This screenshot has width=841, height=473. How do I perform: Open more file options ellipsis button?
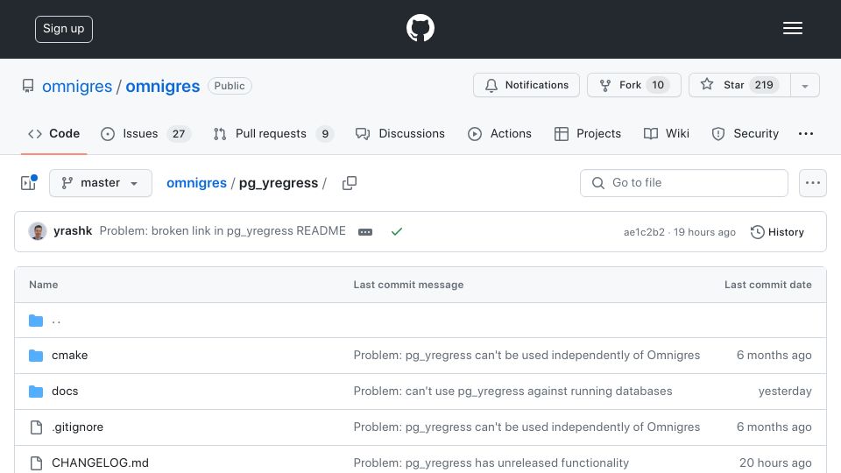coord(813,183)
